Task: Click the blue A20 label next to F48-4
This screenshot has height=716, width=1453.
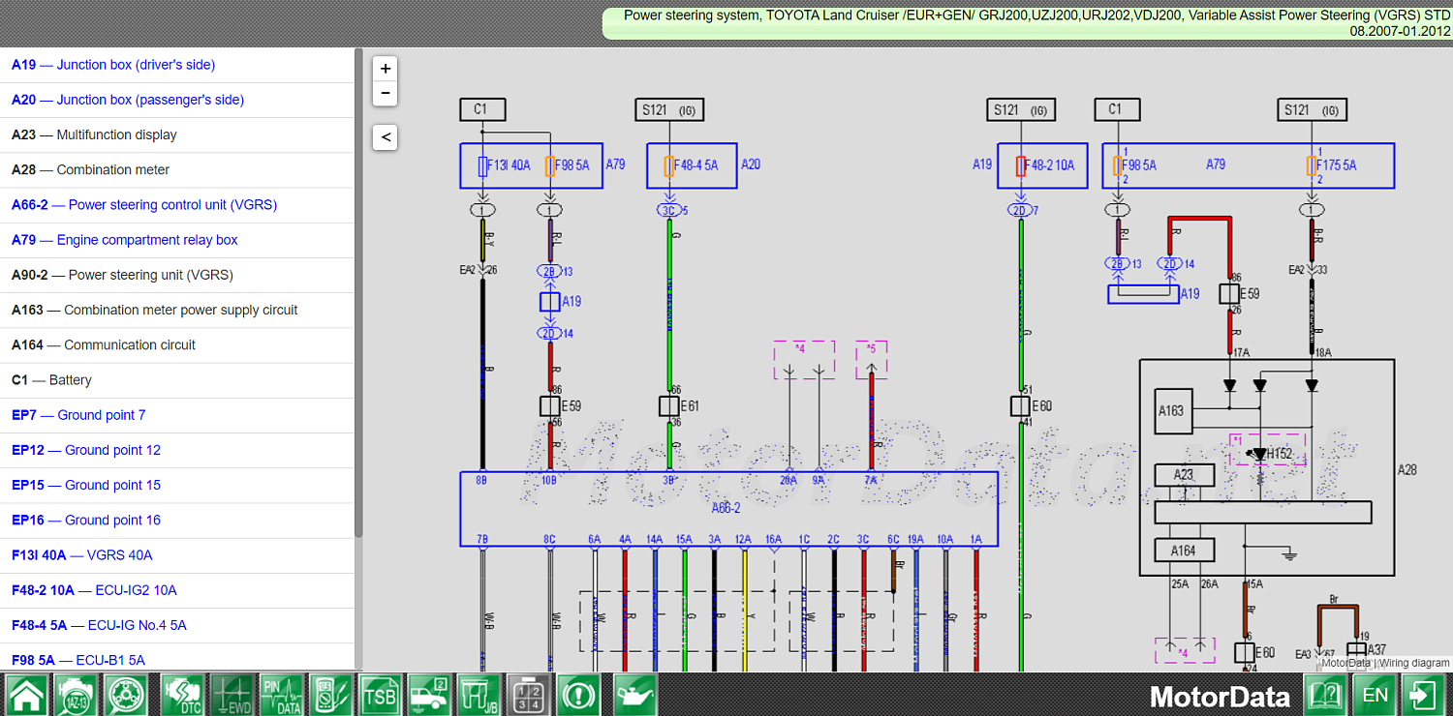Action: click(x=751, y=165)
